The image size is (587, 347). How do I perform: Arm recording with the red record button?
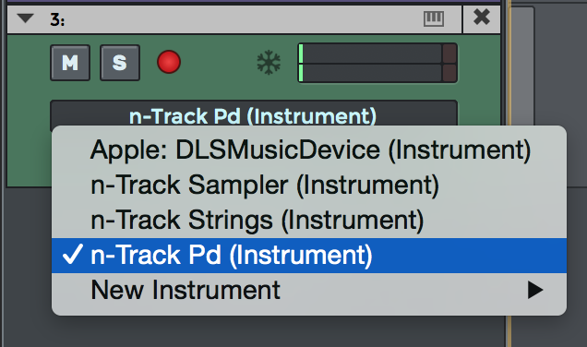(169, 62)
